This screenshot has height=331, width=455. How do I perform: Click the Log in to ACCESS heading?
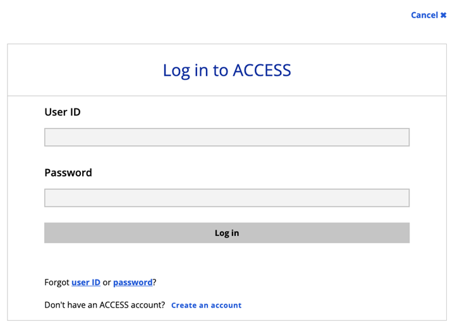coord(227,70)
